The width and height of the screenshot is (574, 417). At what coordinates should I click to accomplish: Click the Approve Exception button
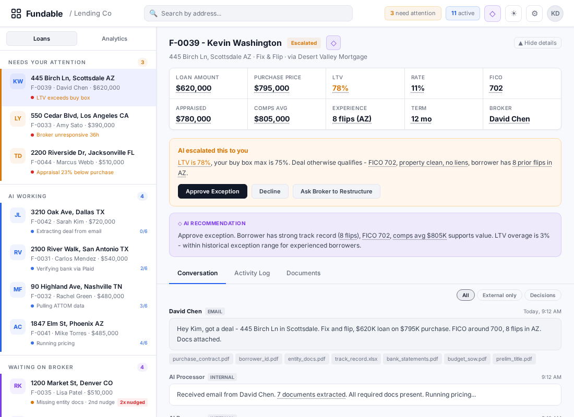click(x=212, y=191)
